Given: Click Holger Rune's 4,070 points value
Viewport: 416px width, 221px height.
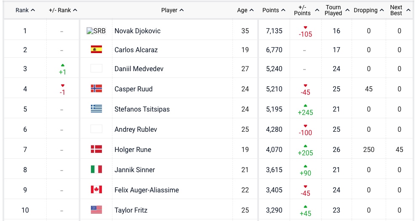Looking at the screenshot, I should tap(274, 149).
